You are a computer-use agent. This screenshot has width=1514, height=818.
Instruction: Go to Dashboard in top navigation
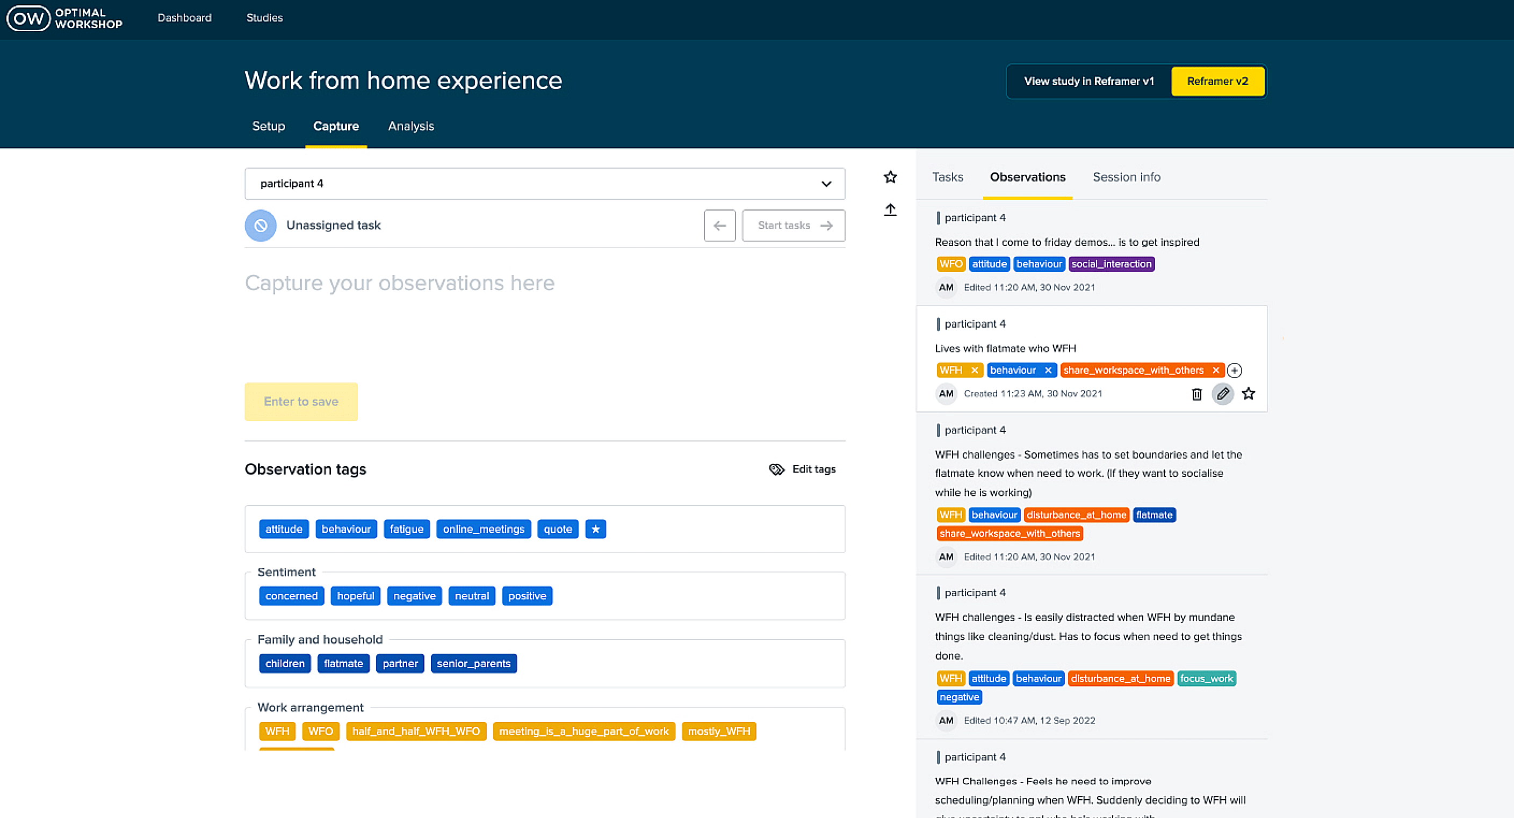pyautogui.click(x=184, y=18)
